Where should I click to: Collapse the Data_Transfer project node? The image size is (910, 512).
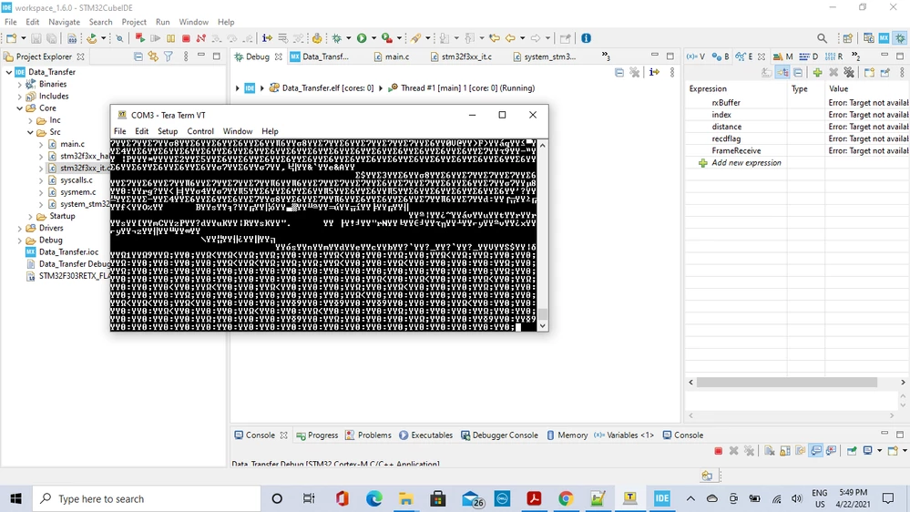[x=9, y=72]
